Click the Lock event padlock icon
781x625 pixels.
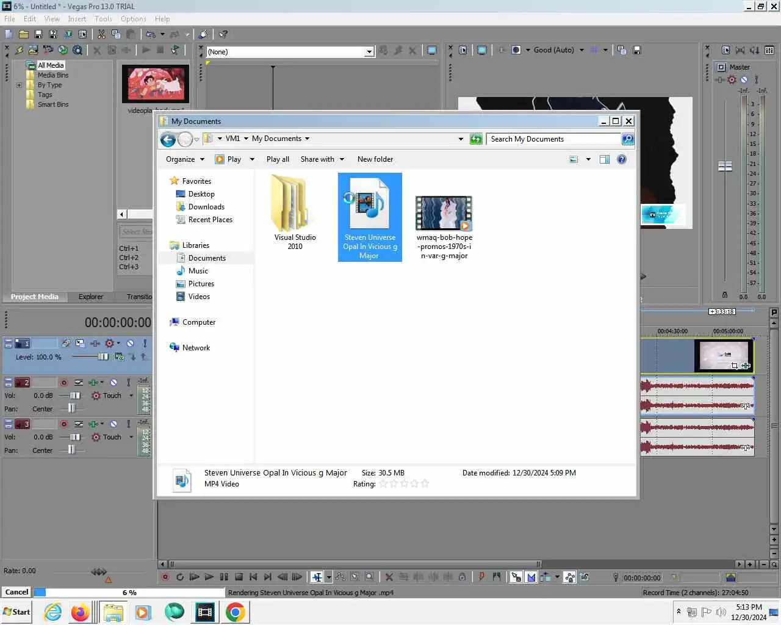click(462, 577)
